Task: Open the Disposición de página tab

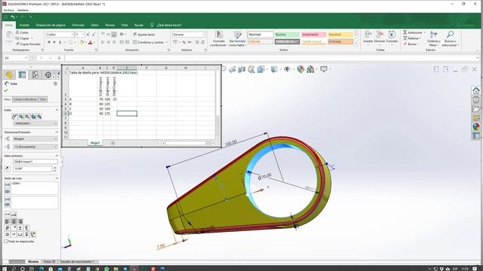Action: coord(51,25)
